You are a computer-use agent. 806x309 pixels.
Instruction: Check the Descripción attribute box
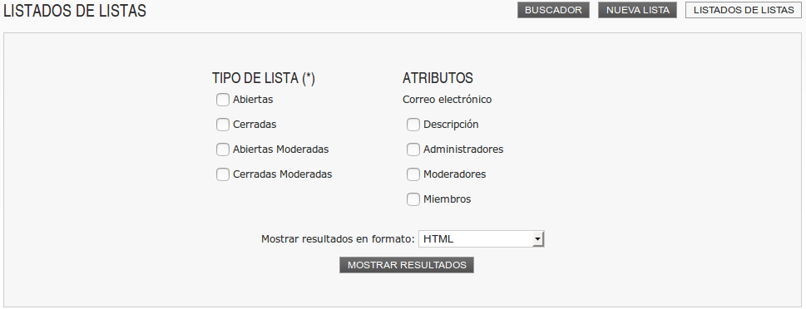(x=413, y=125)
